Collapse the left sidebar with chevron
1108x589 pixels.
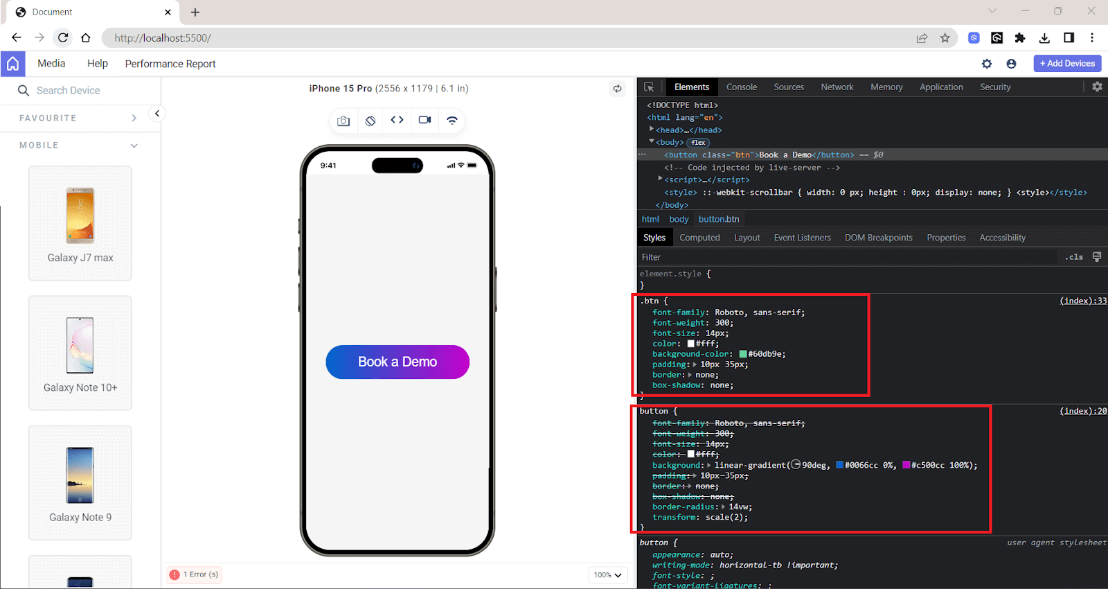pyautogui.click(x=157, y=114)
